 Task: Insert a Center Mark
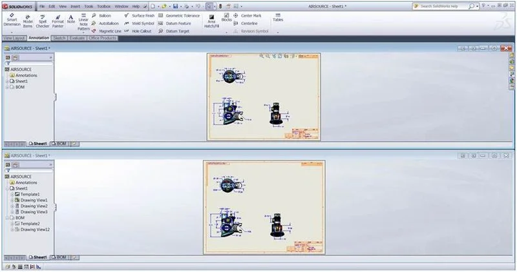[249, 15]
